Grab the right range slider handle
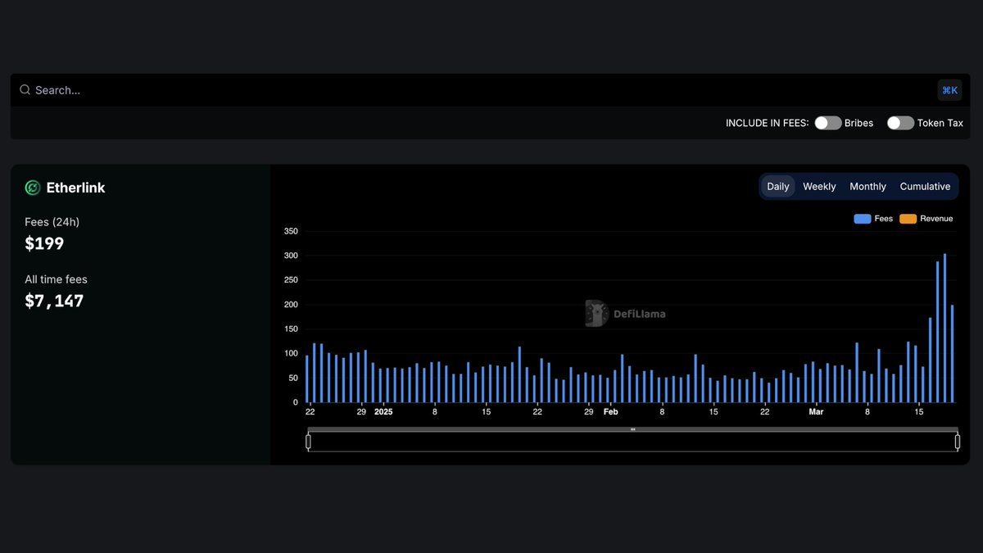 [x=958, y=442]
